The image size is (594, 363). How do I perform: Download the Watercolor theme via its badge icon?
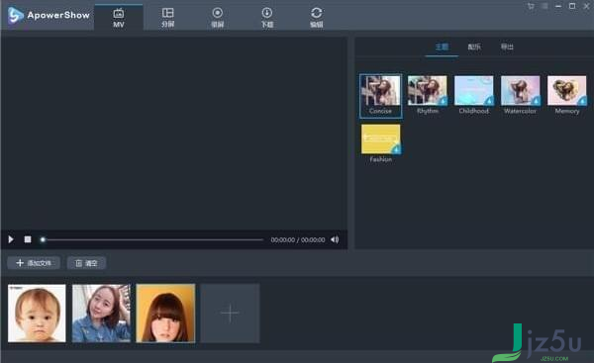tap(536, 101)
